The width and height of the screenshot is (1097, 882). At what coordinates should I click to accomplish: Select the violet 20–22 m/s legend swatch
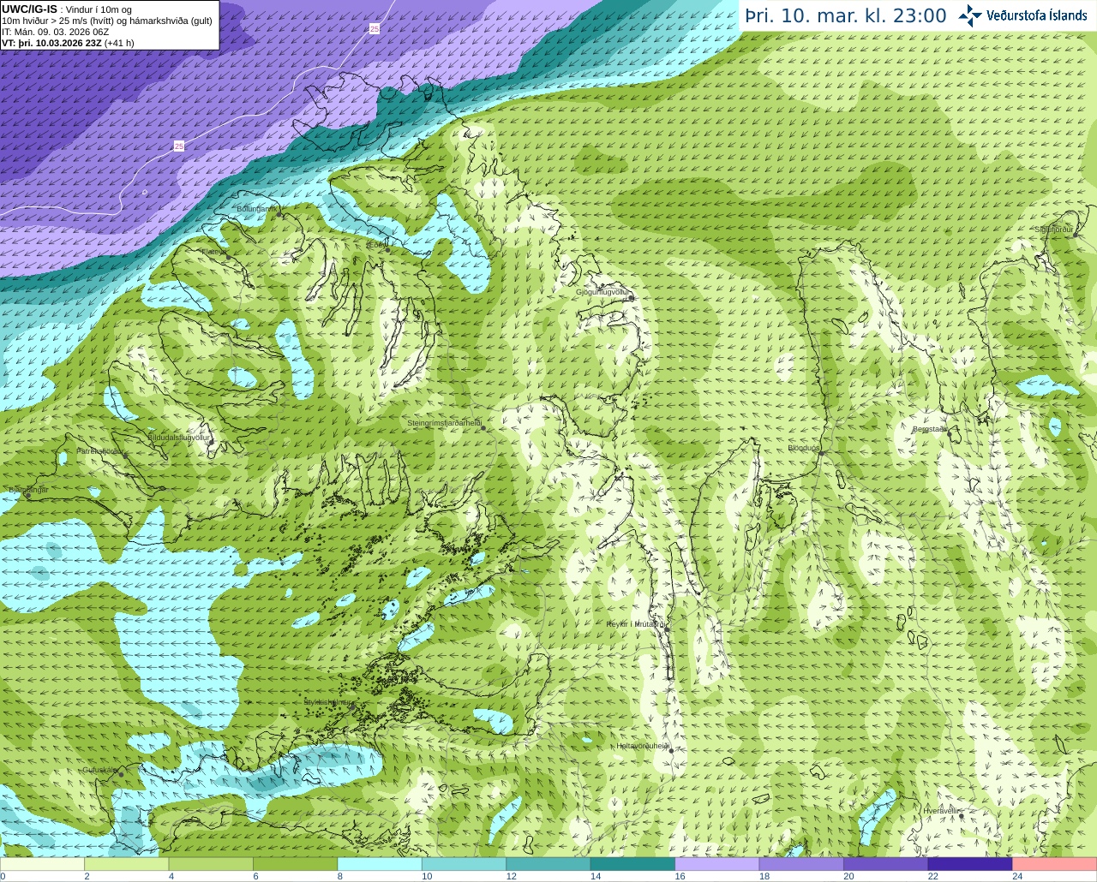[886, 864]
